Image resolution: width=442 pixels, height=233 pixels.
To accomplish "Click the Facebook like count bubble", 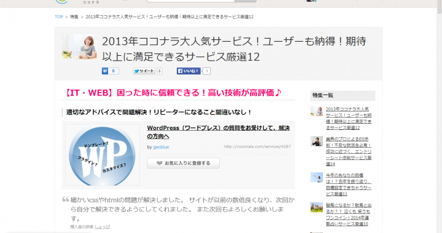I will (x=207, y=71).
